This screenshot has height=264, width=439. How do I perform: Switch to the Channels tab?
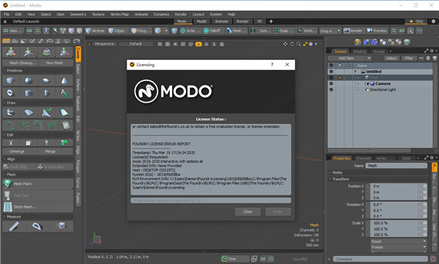364,158
